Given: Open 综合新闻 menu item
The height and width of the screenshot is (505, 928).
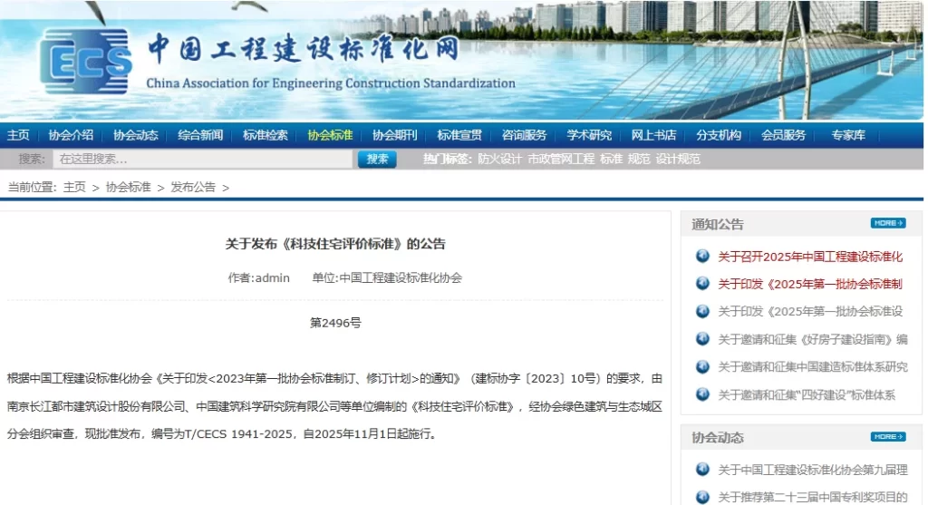Looking at the screenshot, I should pyautogui.click(x=200, y=135).
